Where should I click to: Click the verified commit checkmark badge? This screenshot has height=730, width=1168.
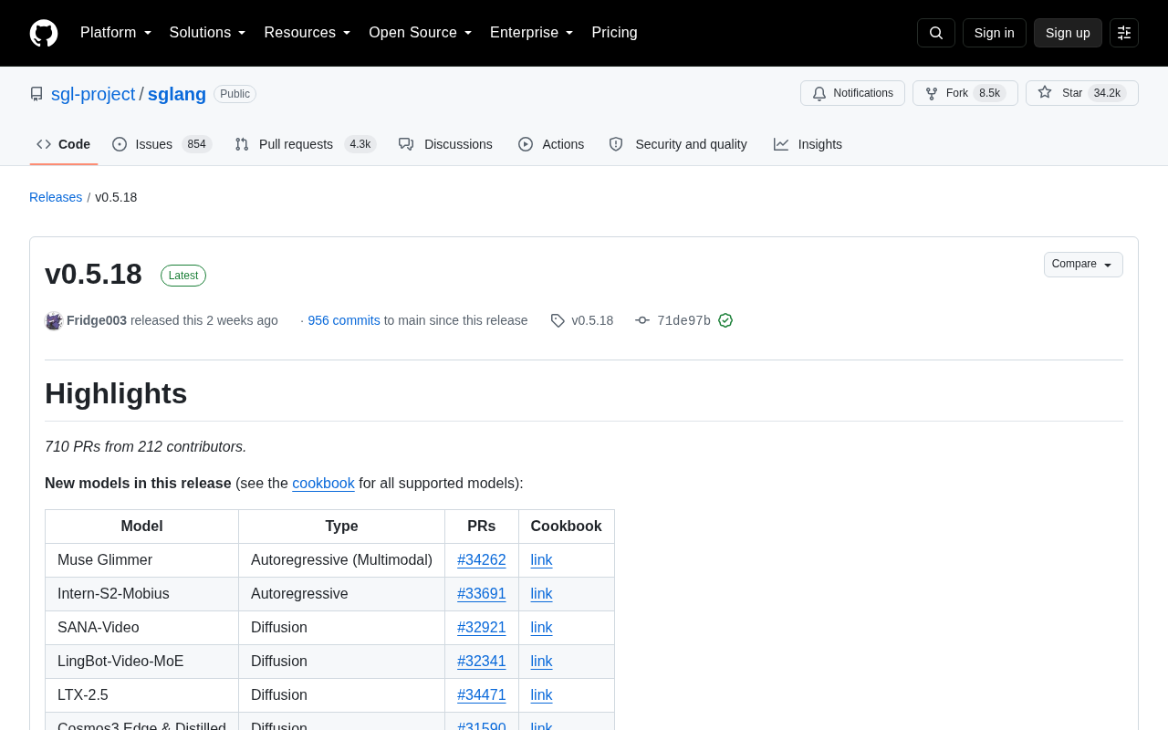pyautogui.click(x=725, y=320)
